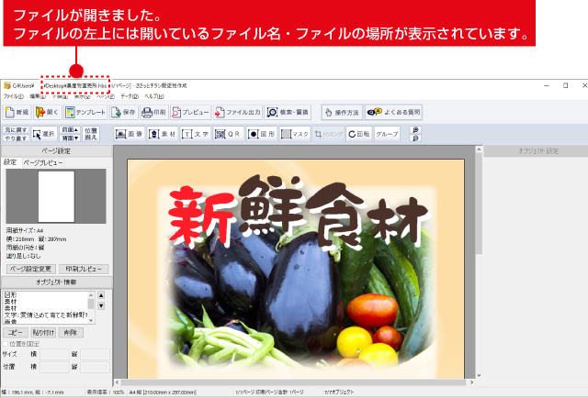
Task: Open the ヘルプ(H) menu
Action: point(154,96)
